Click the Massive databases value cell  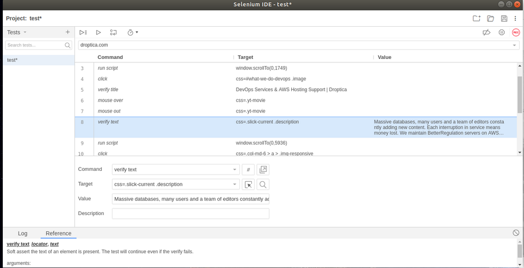click(x=439, y=128)
